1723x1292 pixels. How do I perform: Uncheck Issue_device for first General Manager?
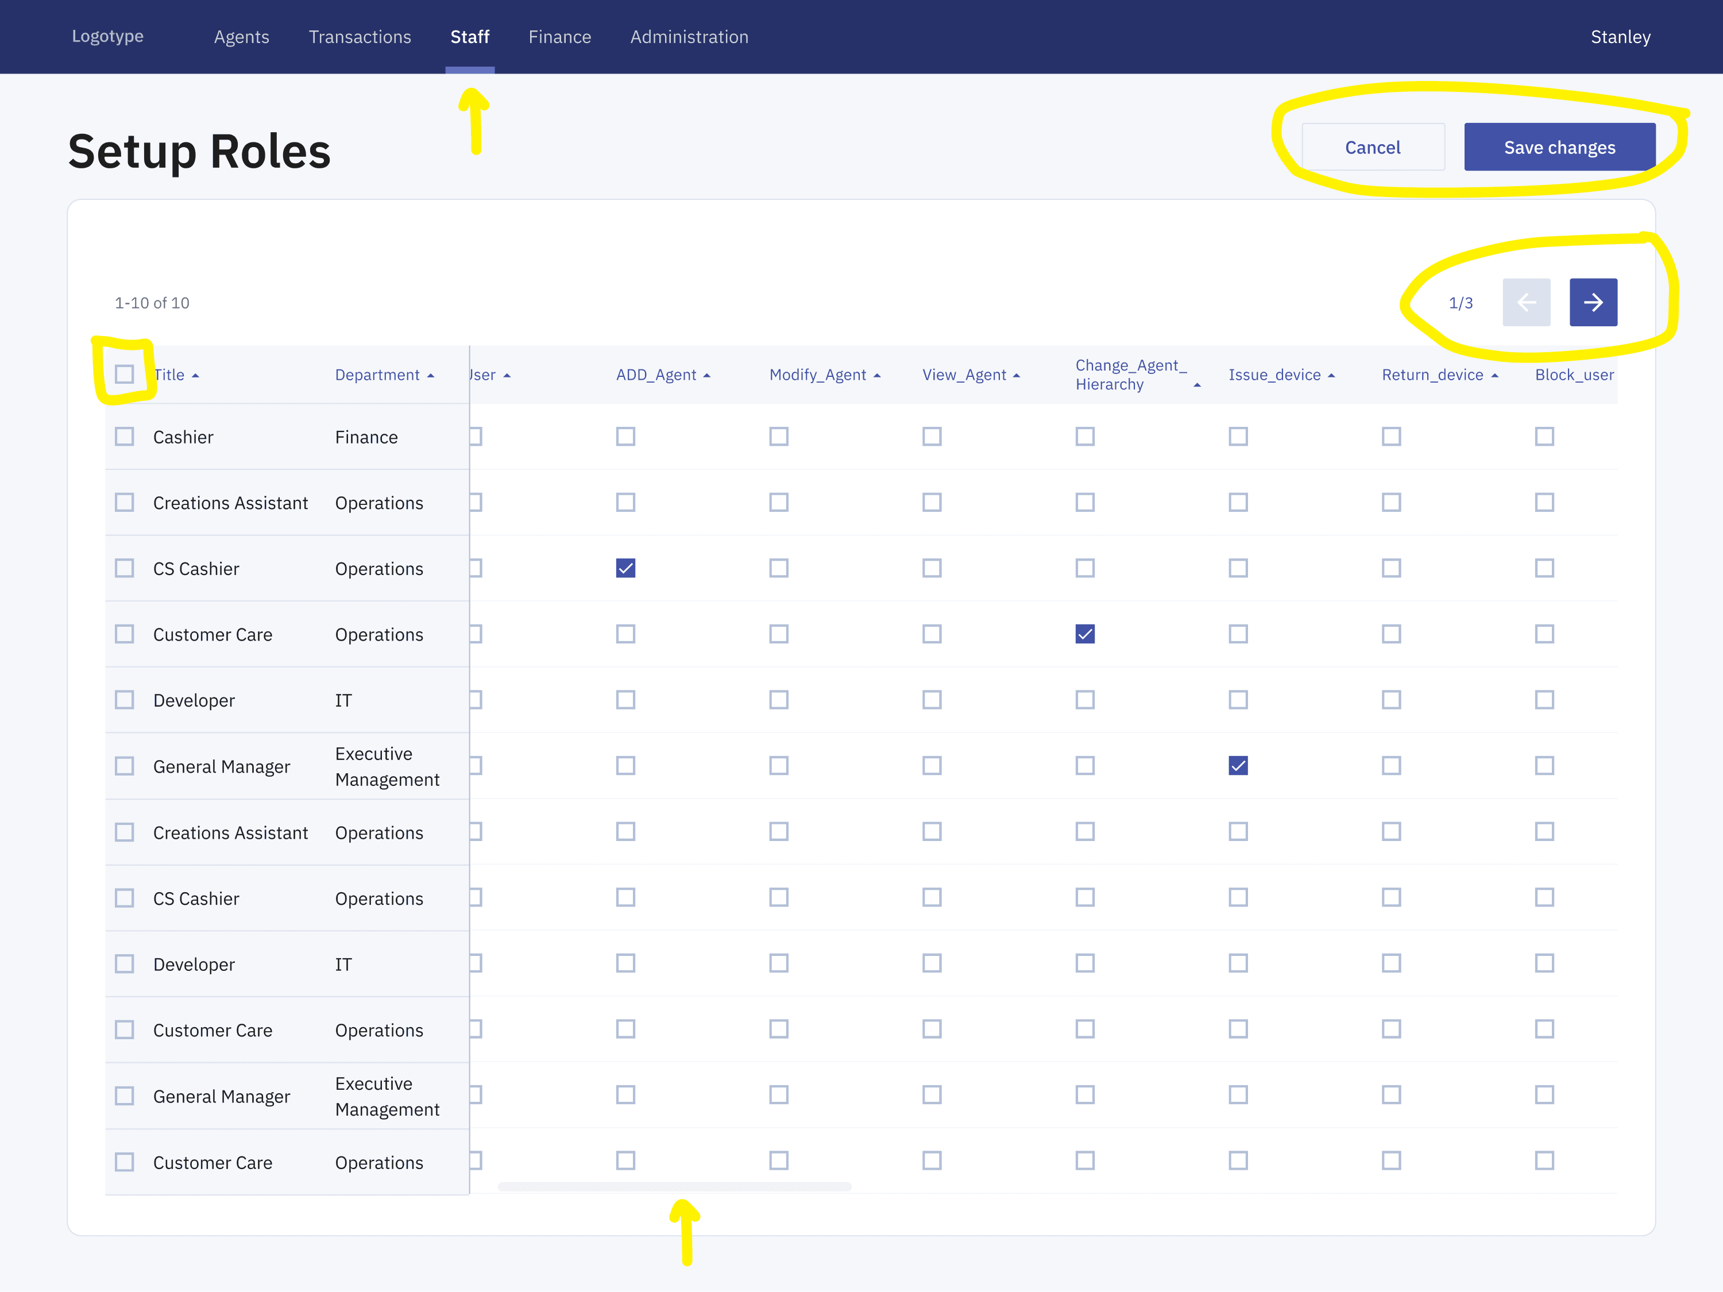tap(1238, 766)
